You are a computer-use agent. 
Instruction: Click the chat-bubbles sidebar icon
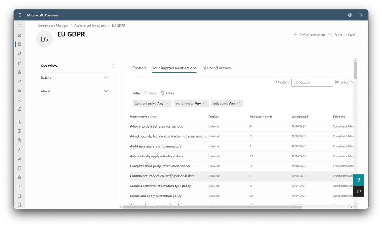(x=20, y=159)
